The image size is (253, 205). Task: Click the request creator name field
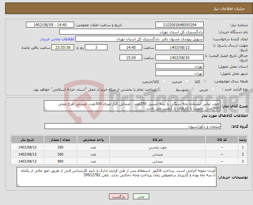[x=139, y=39]
